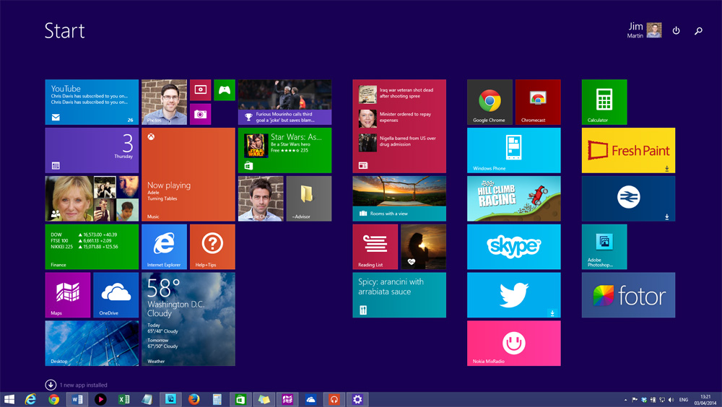Click the network icon in the tray
The image size is (722, 407).
pyautogui.click(x=662, y=400)
